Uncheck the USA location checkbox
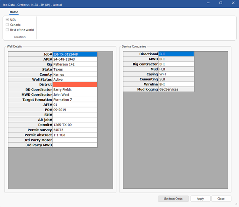 pyautogui.click(x=7, y=20)
